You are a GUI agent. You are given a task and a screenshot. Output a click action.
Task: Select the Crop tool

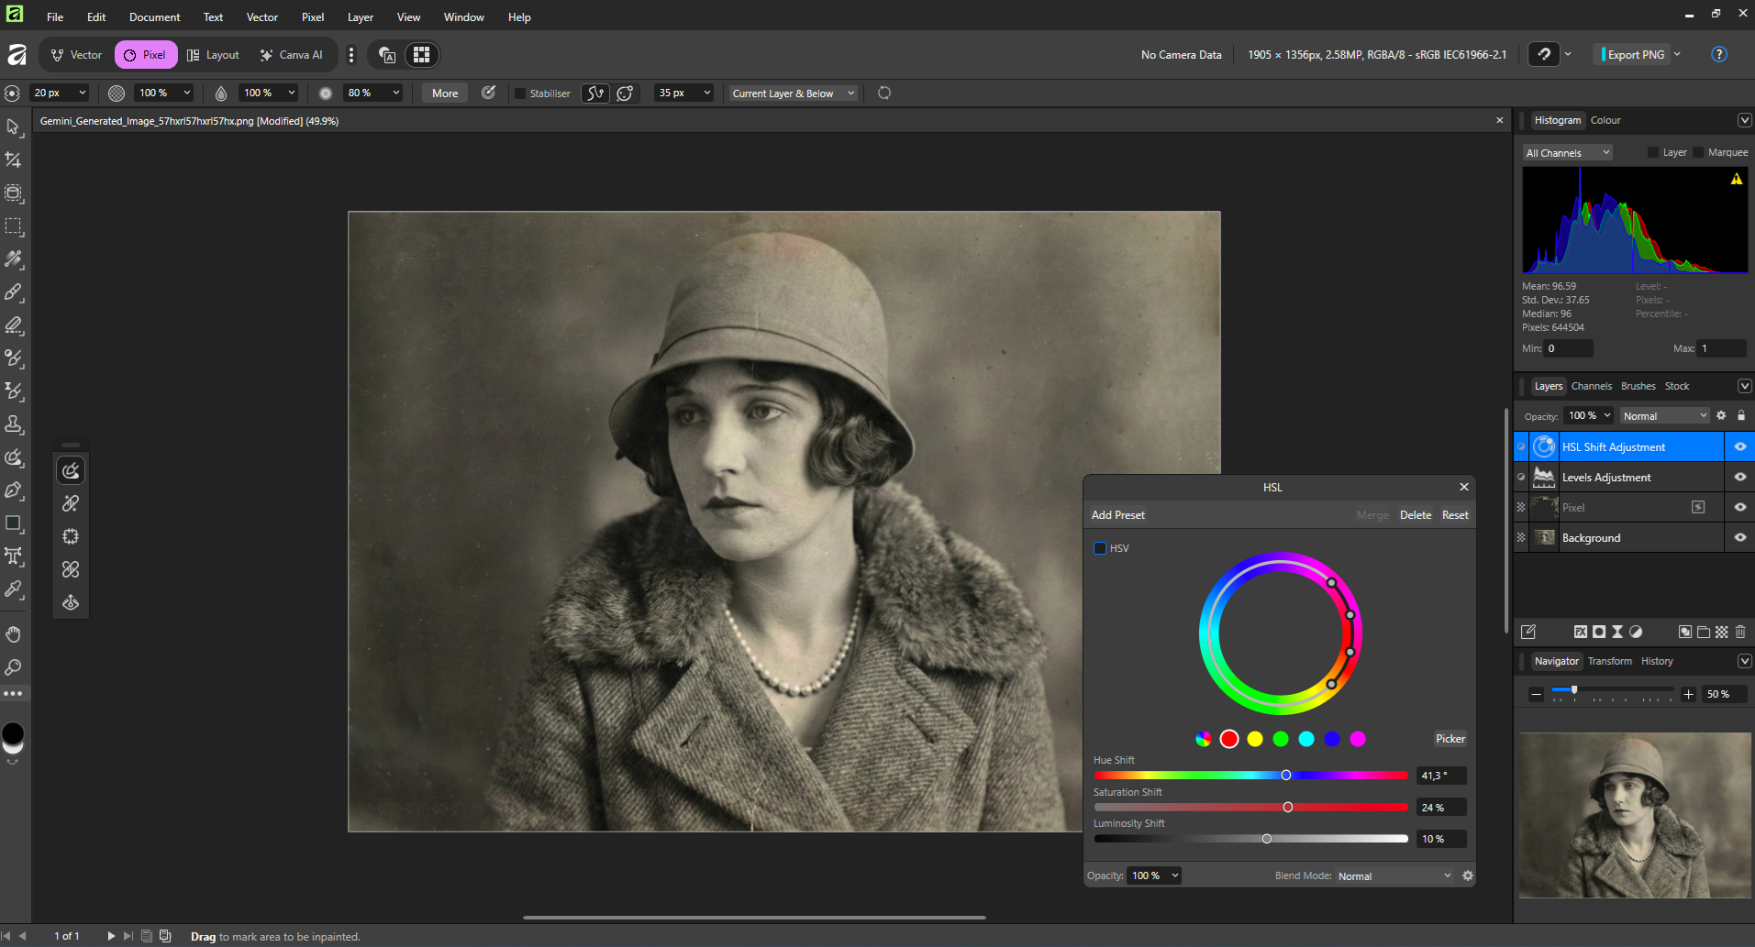[13, 160]
